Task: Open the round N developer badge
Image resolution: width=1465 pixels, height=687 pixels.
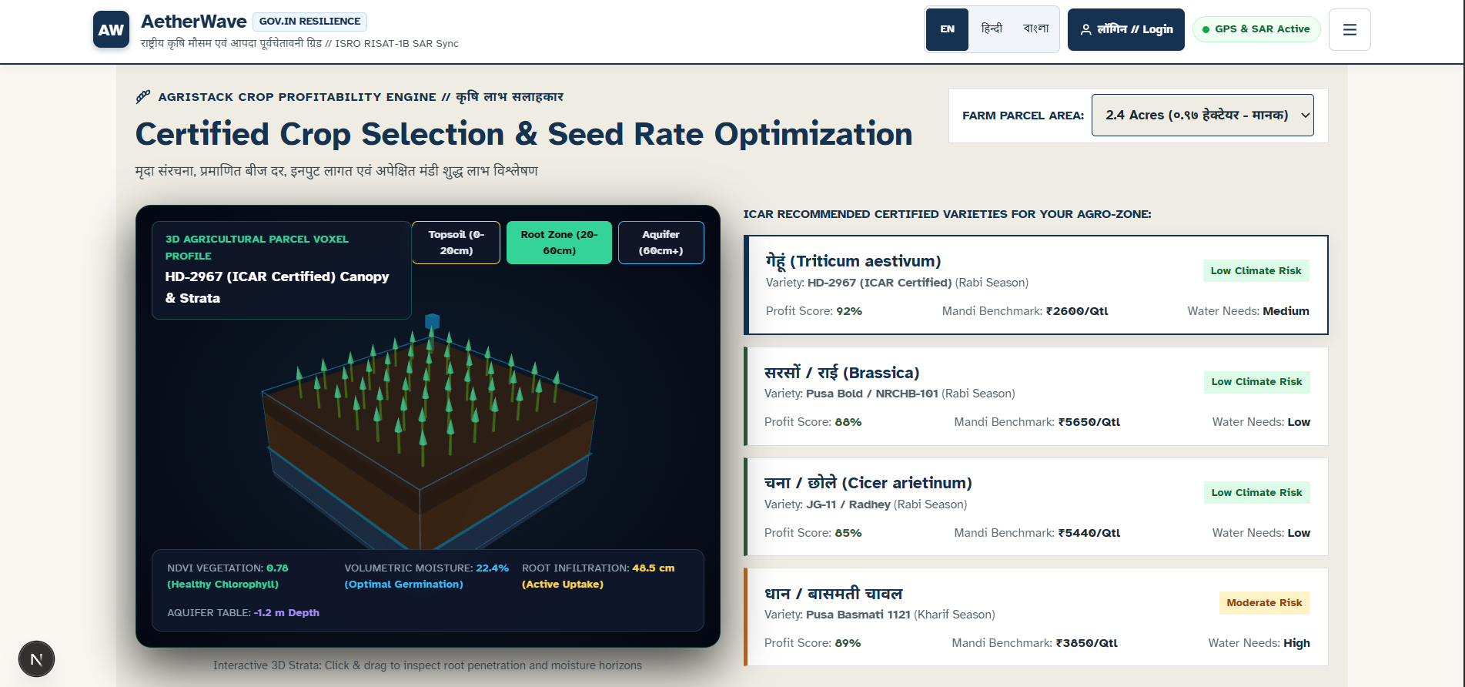Action: click(x=36, y=659)
